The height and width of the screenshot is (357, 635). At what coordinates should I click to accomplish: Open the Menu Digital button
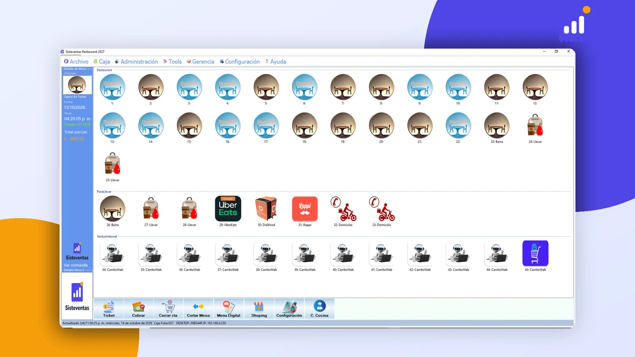pyautogui.click(x=229, y=308)
